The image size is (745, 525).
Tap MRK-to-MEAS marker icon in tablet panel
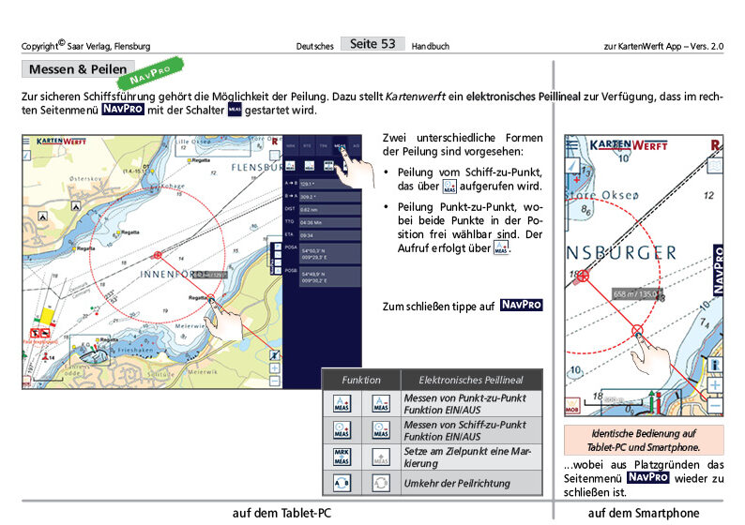click(x=328, y=166)
